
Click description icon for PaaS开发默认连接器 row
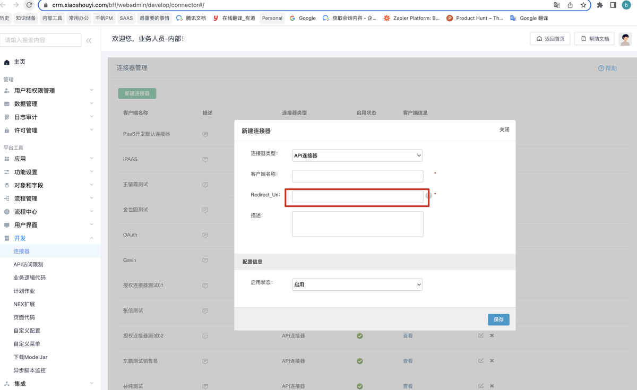point(205,134)
